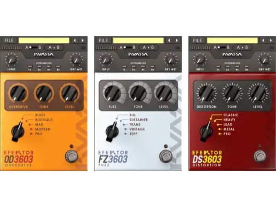Click the INPUT knob on DS3603
Screen dimensions: 276x207
click(x=200, y=60)
